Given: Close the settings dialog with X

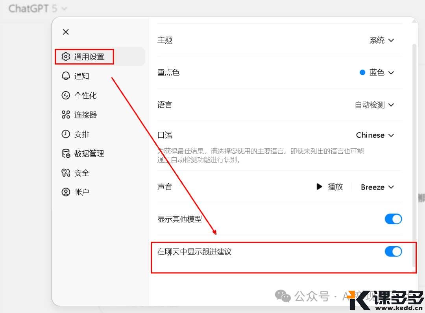Looking at the screenshot, I should tap(66, 32).
